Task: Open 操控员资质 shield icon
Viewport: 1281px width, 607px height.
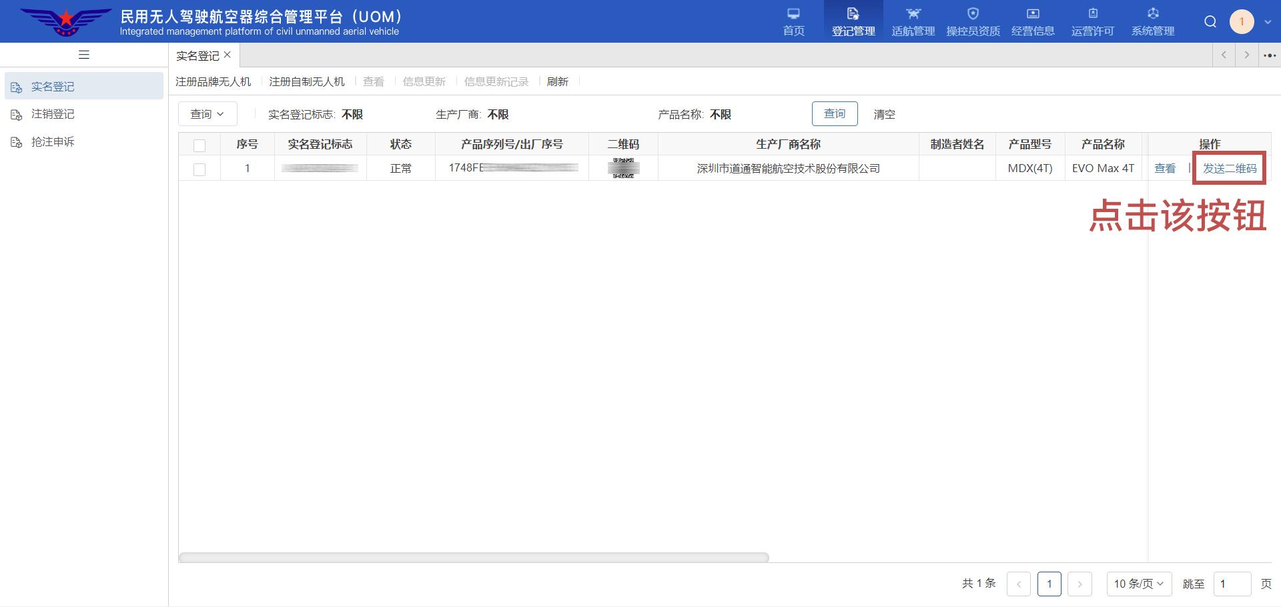Action: 973,14
